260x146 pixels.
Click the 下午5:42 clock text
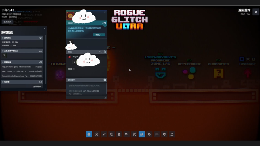8,10
